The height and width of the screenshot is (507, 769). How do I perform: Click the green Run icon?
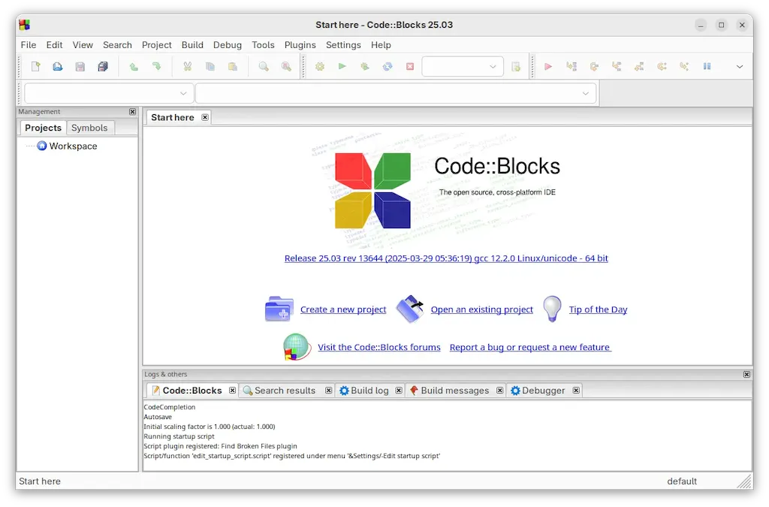[342, 66]
